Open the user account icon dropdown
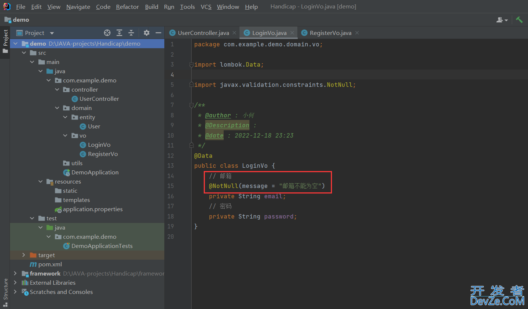Screen dimensions: 528x309 coord(502,20)
